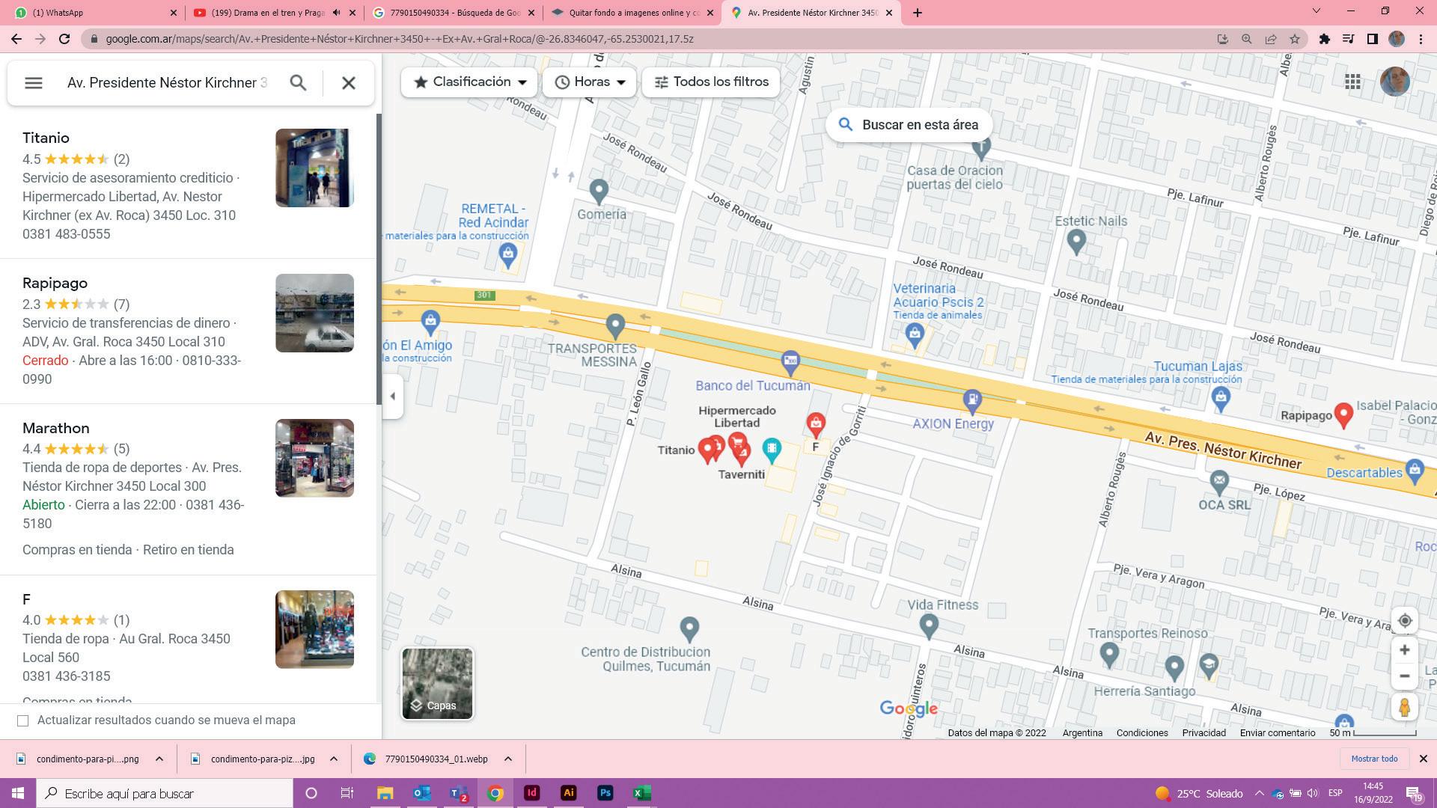This screenshot has width=1437, height=808.
Task: Click the Titanio red map pin
Action: pos(707,450)
